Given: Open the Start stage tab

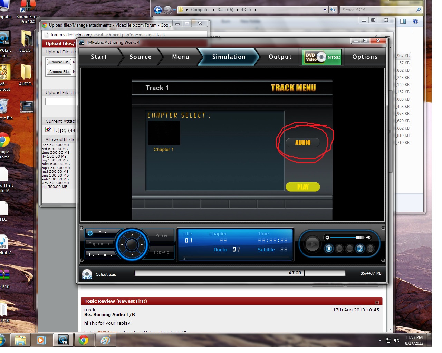Looking at the screenshot, I should point(99,57).
